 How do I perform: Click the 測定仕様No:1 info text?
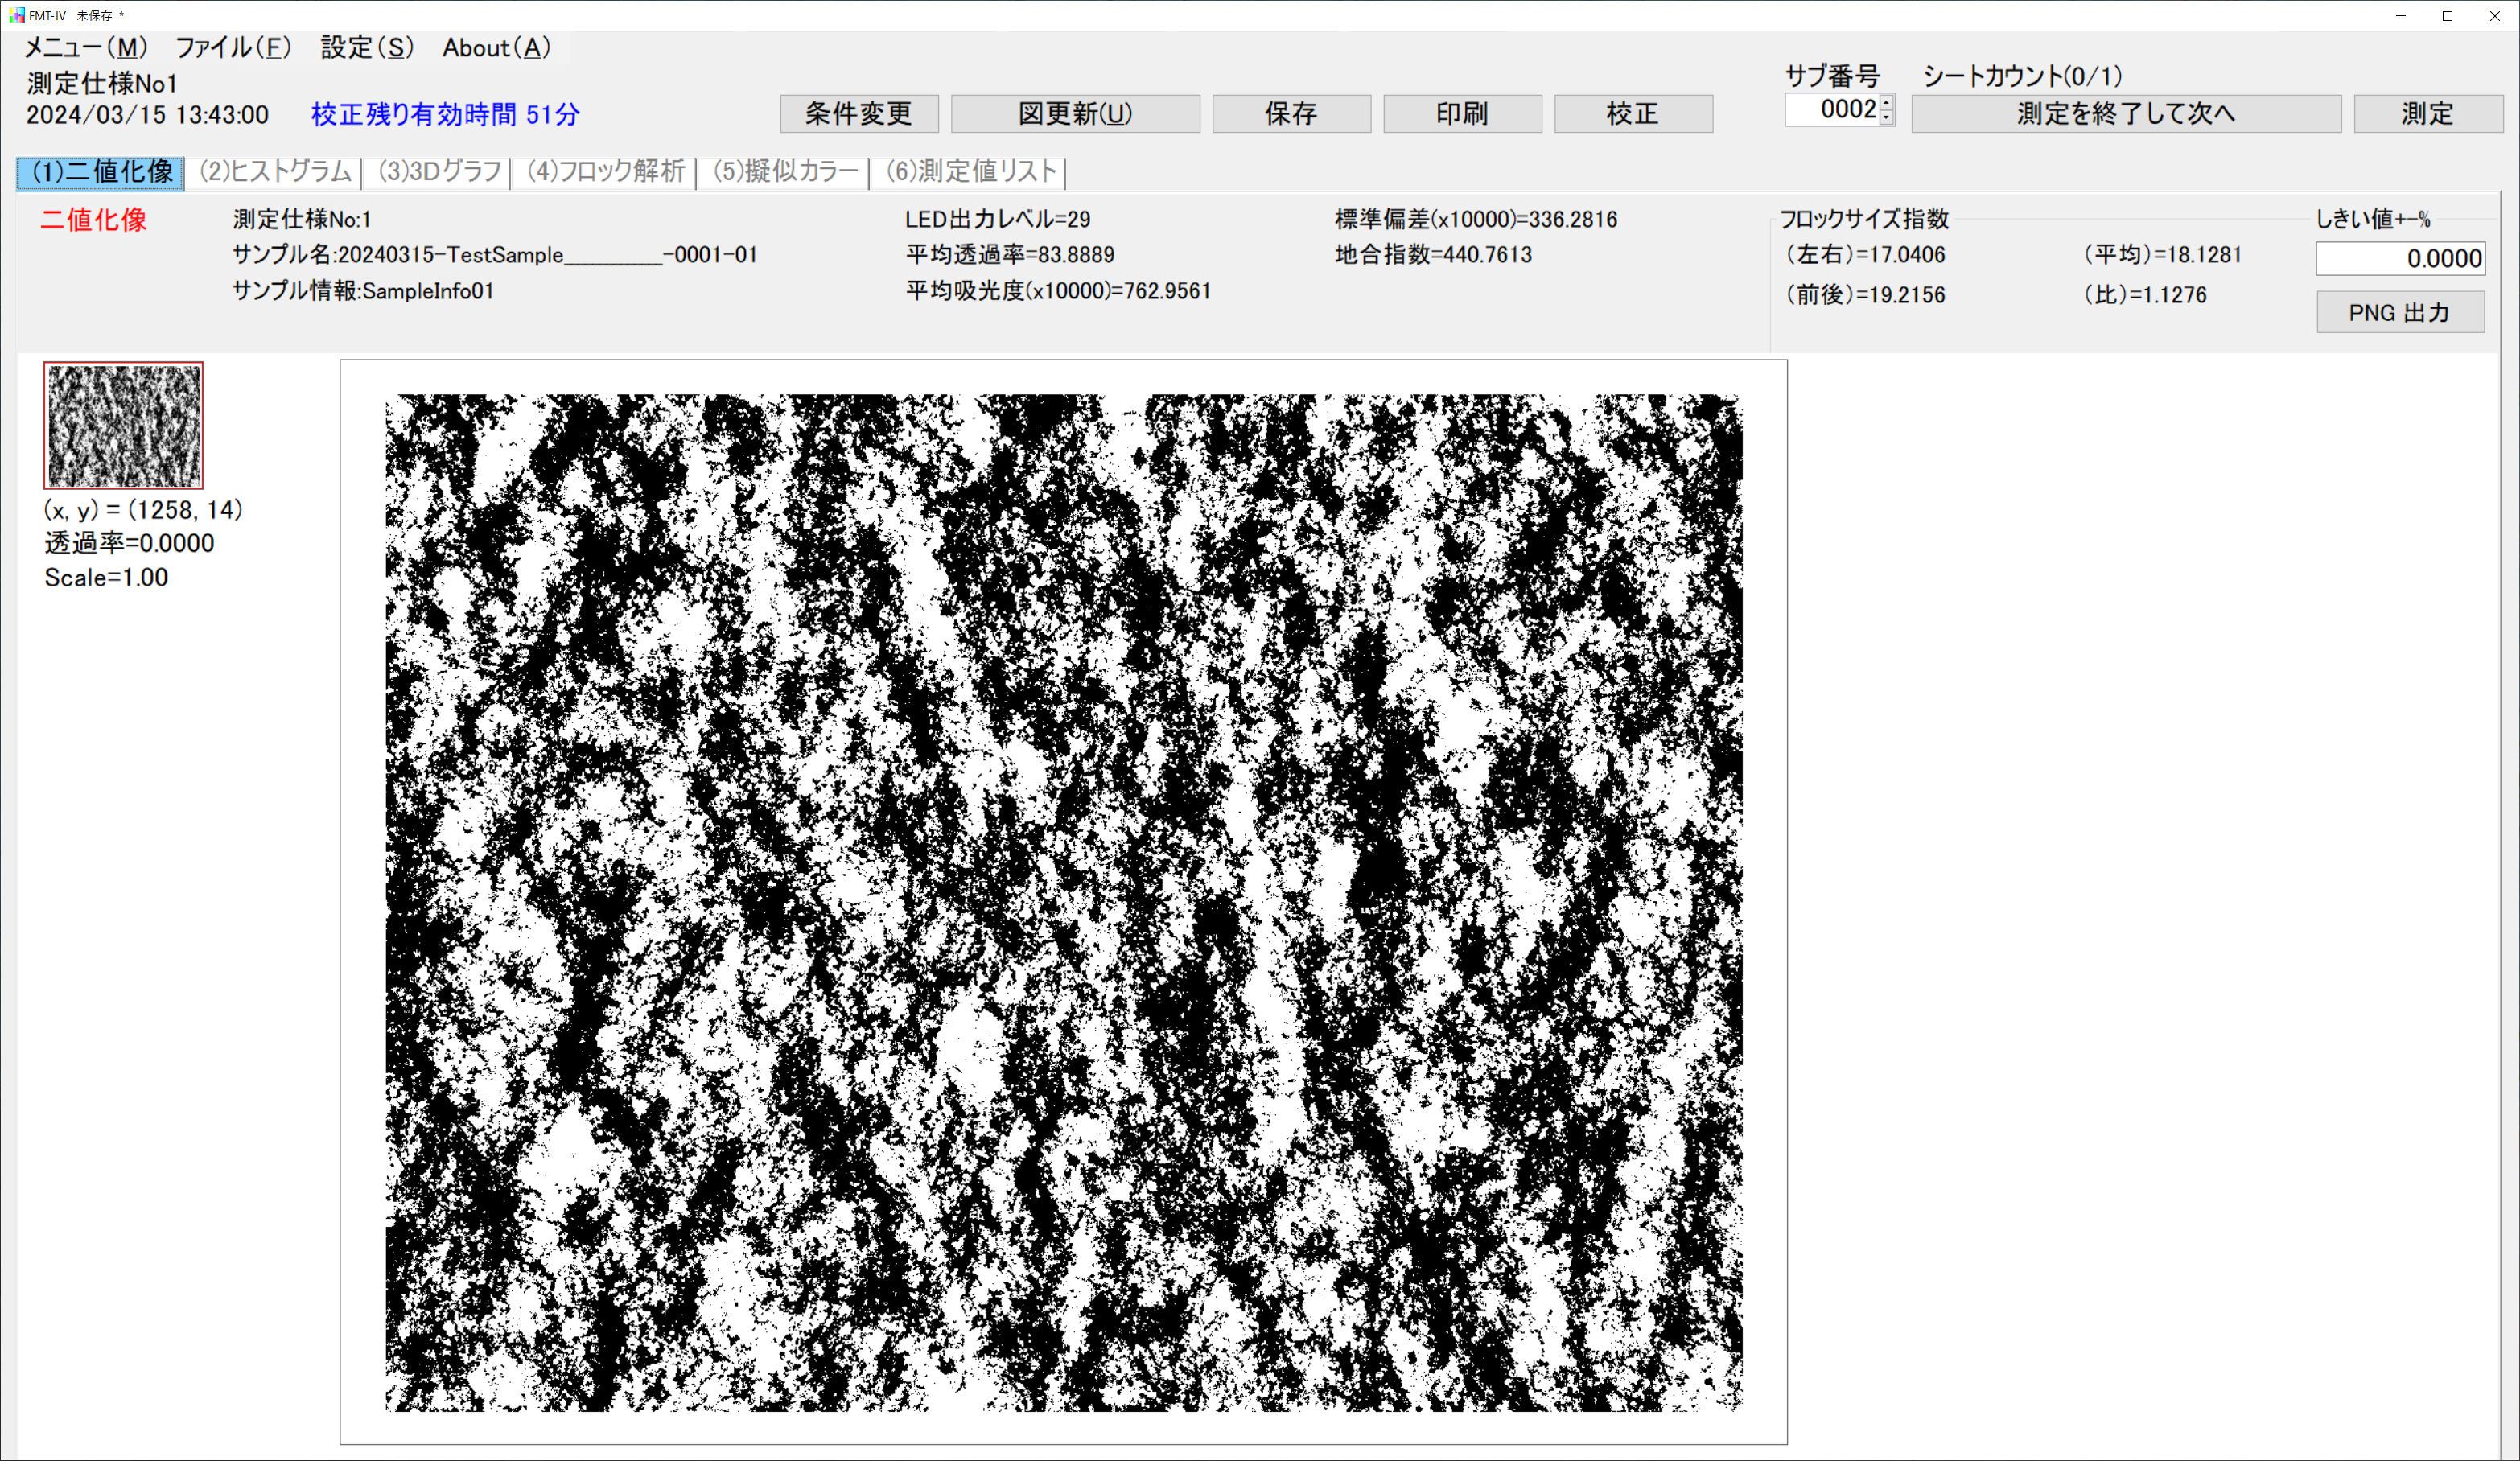click(x=302, y=219)
